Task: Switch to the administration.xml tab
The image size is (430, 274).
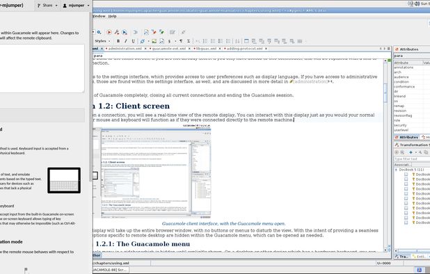Action: point(125,49)
